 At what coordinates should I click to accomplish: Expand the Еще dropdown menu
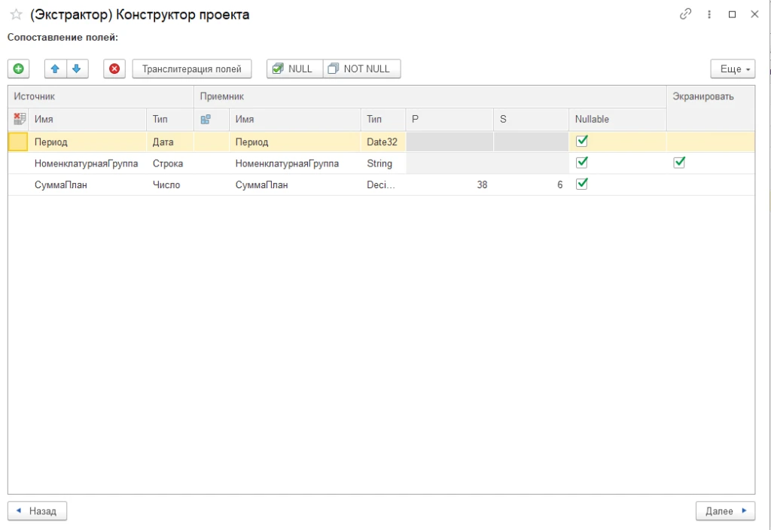pyautogui.click(x=732, y=69)
